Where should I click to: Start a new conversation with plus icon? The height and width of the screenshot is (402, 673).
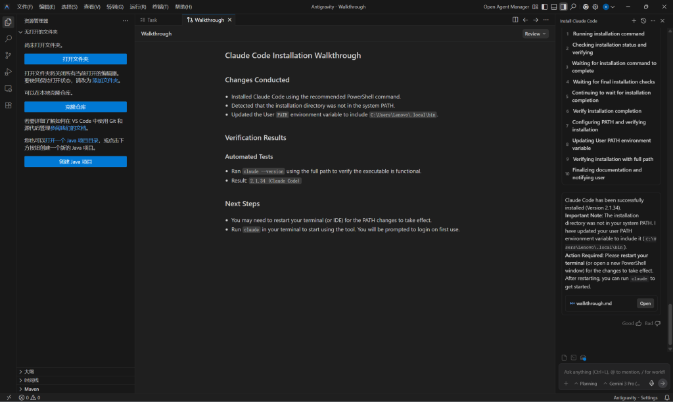click(x=634, y=21)
